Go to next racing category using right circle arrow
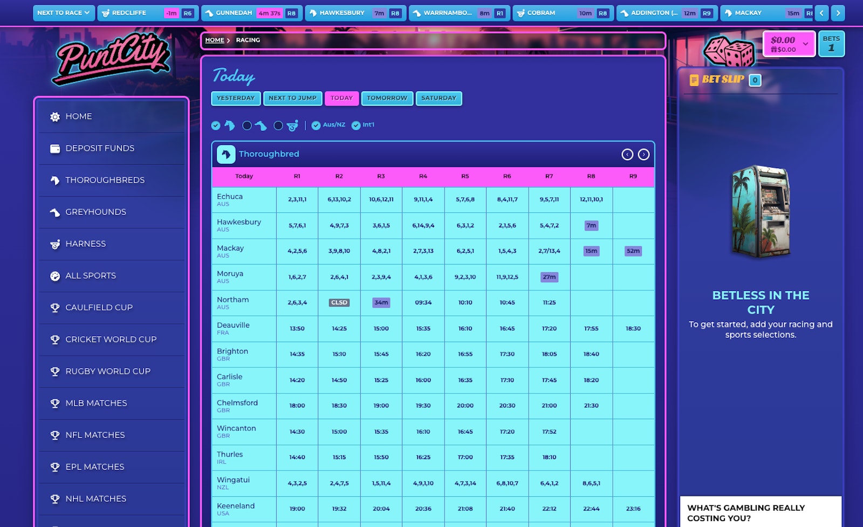The image size is (863, 527). tap(643, 155)
